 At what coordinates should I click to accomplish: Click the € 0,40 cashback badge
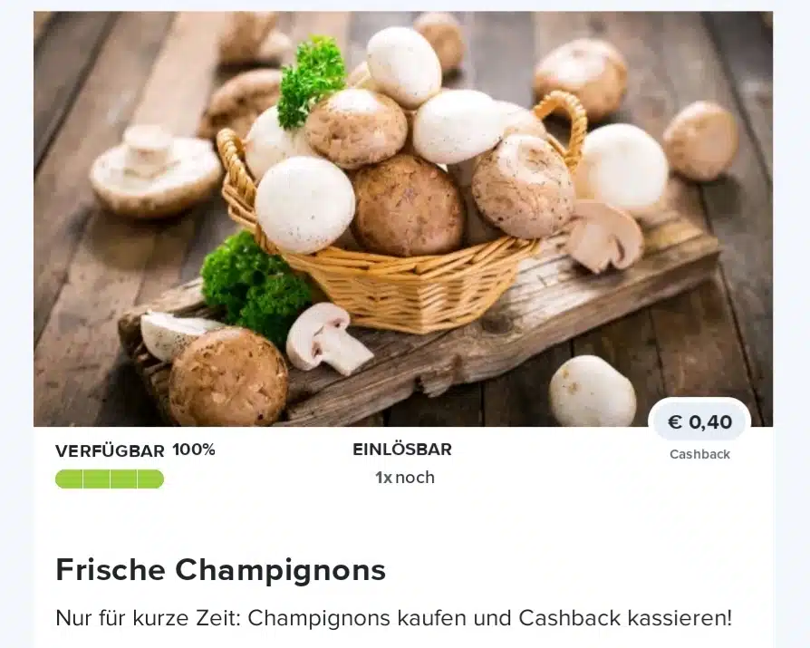tap(699, 421)
